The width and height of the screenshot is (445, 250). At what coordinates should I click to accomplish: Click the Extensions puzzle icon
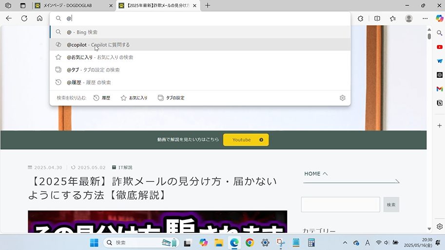(x=361, y=18)
